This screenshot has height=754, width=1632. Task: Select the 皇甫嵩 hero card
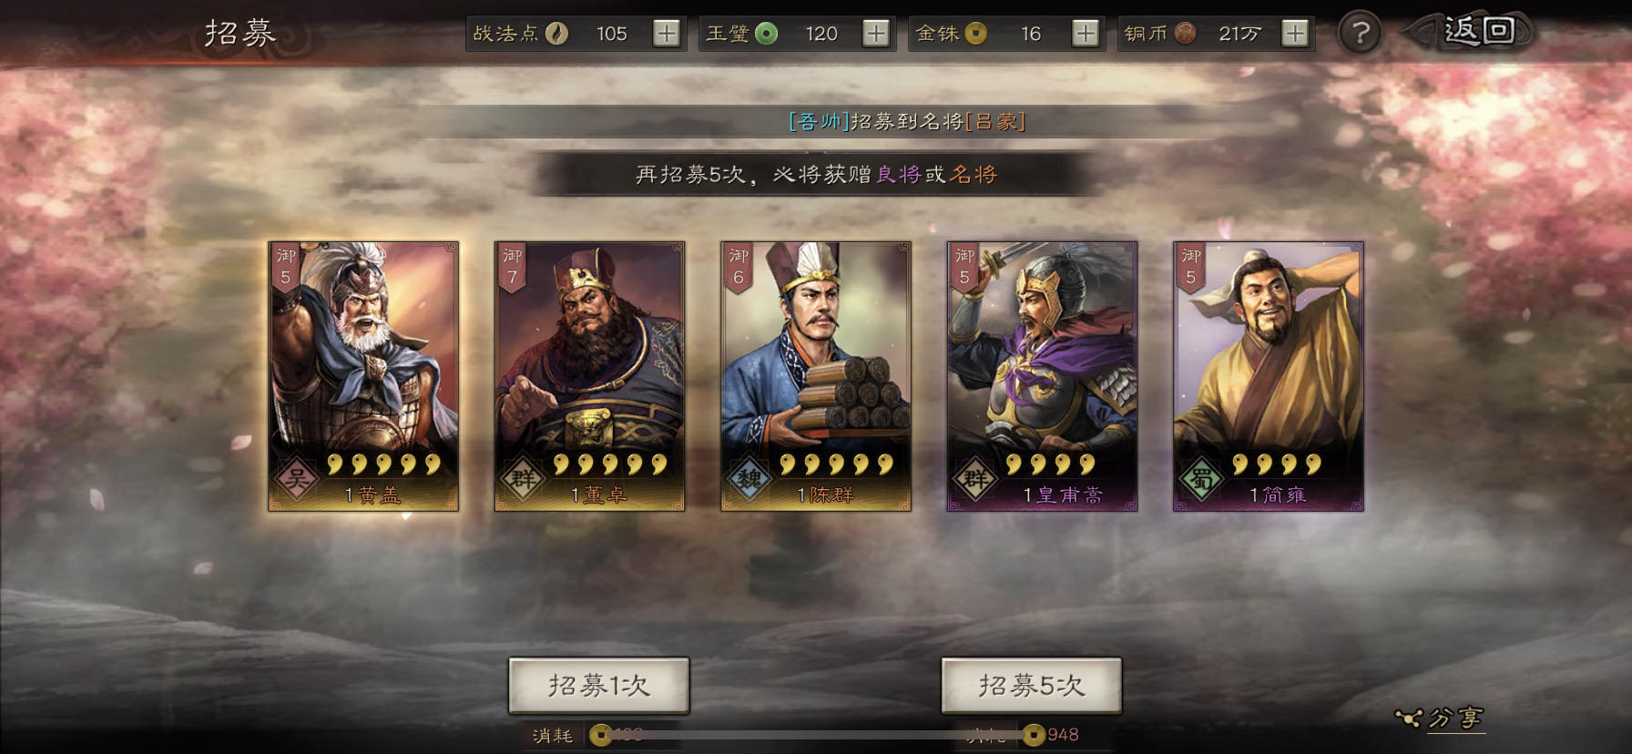point(1042,376)
